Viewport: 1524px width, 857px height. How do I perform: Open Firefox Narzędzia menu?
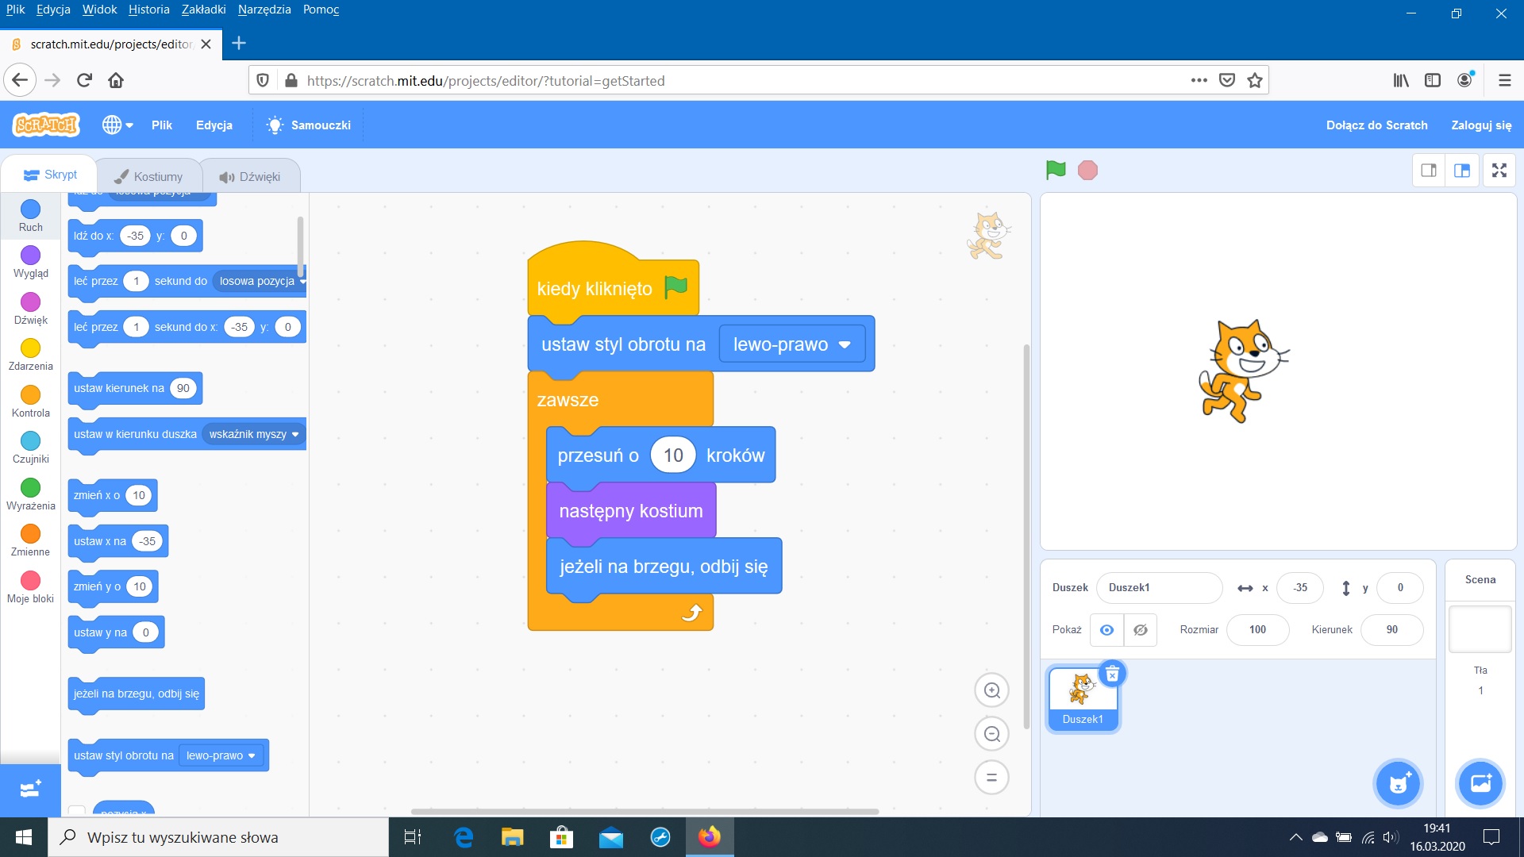[264, 10]
